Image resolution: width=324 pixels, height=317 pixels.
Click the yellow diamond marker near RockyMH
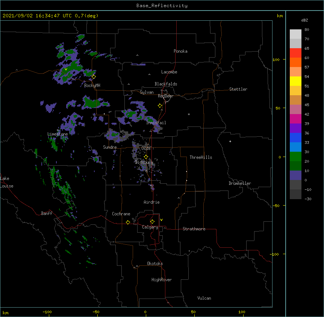pos(94,77)
